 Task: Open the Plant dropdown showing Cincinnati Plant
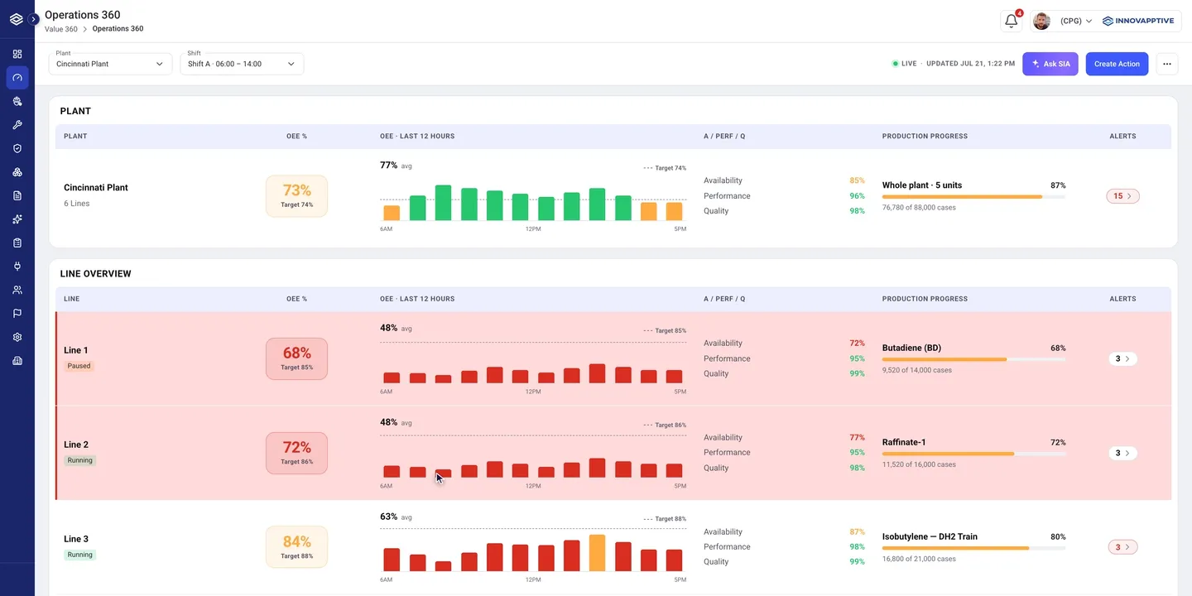pos(110,64)
